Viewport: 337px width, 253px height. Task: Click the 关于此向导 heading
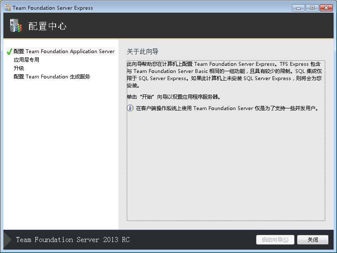pos(142,51)
